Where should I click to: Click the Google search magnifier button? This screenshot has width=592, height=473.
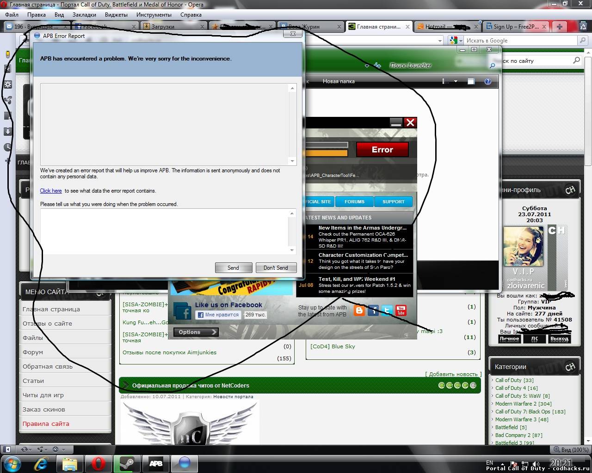(583, 41)
